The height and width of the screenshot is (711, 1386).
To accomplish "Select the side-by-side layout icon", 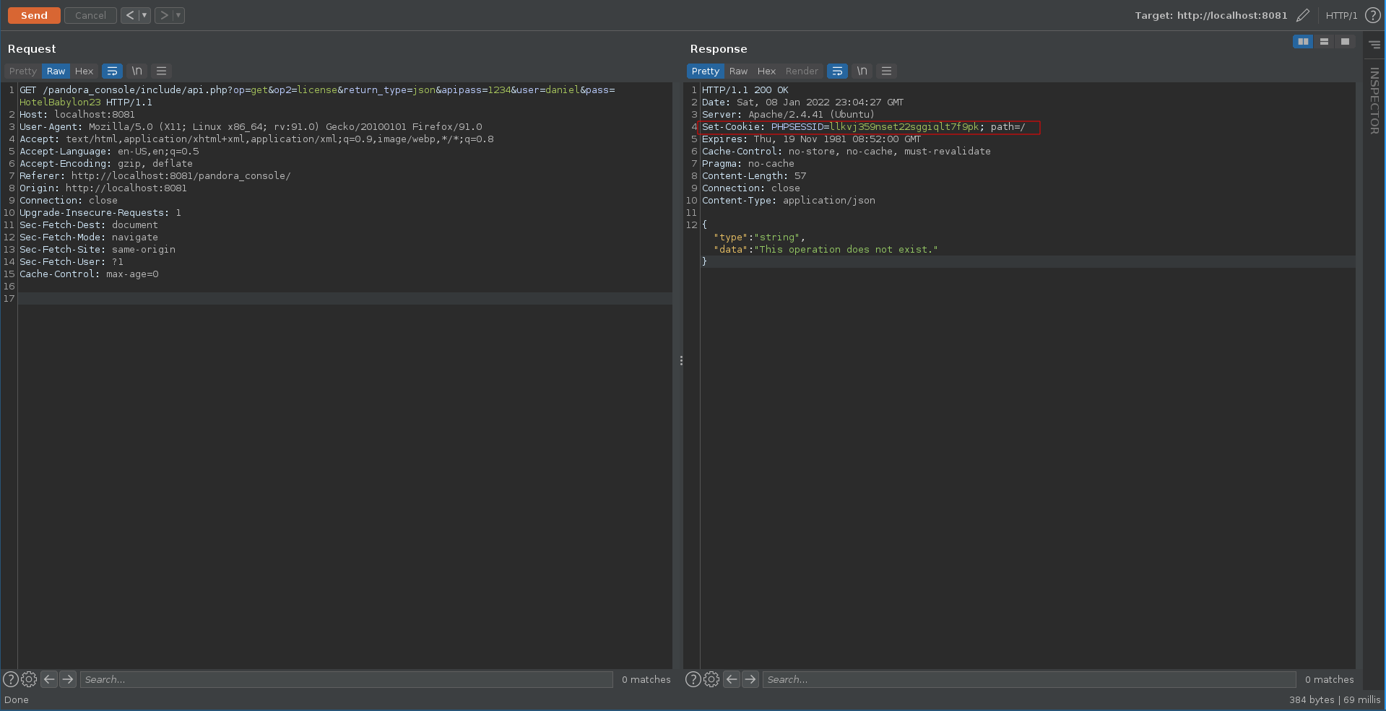I will 1302,42.
